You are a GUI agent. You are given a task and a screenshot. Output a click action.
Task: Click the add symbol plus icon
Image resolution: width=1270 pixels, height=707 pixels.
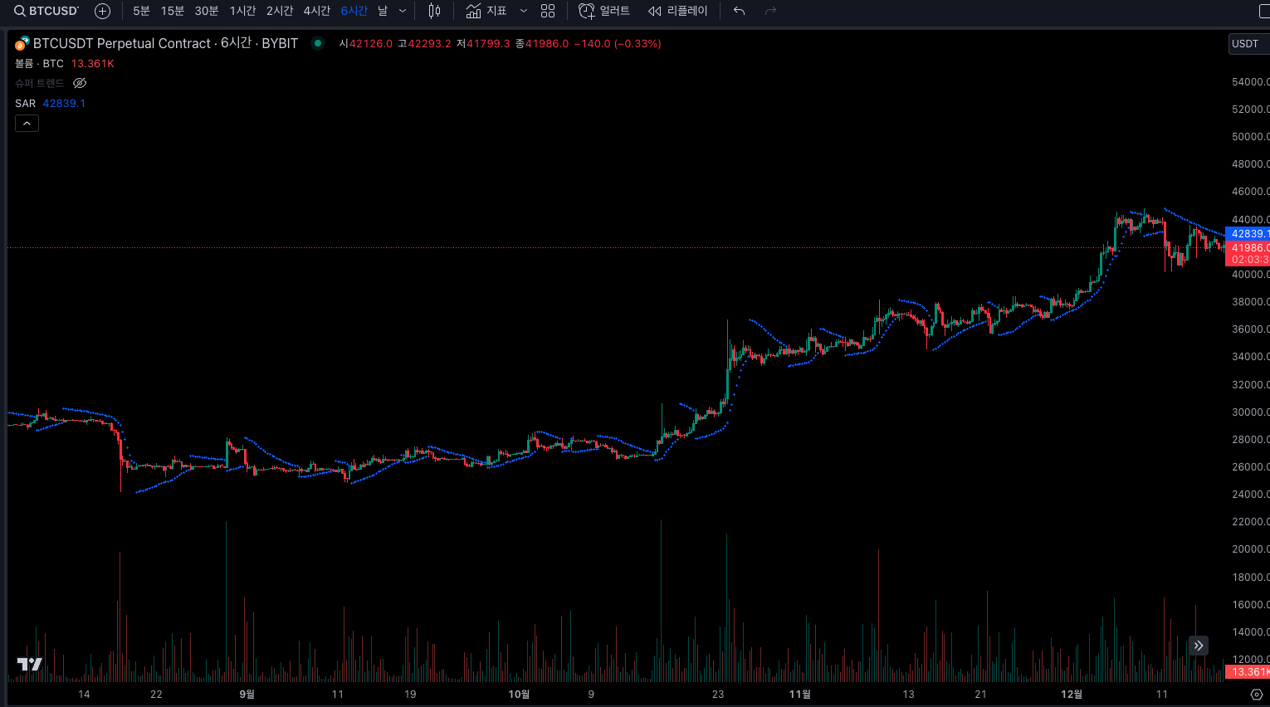pos(102,11)
